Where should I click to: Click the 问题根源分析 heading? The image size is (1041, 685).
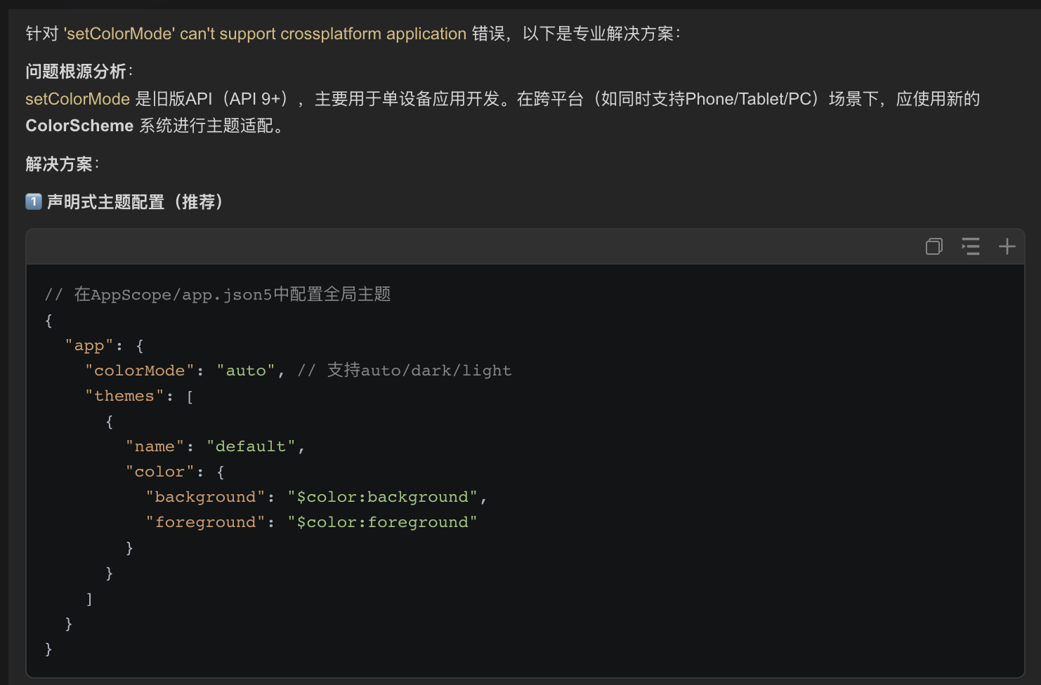point(77,72)
